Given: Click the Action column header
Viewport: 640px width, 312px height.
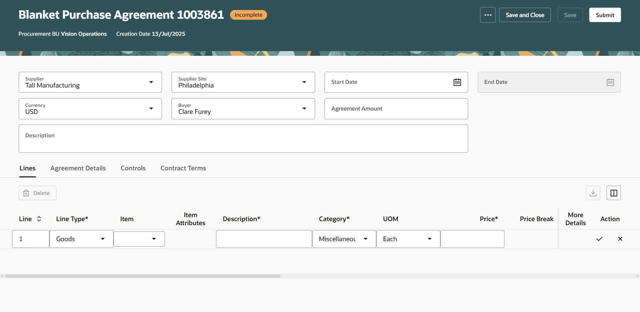Looking at the screenshot, I should (610, 219).
